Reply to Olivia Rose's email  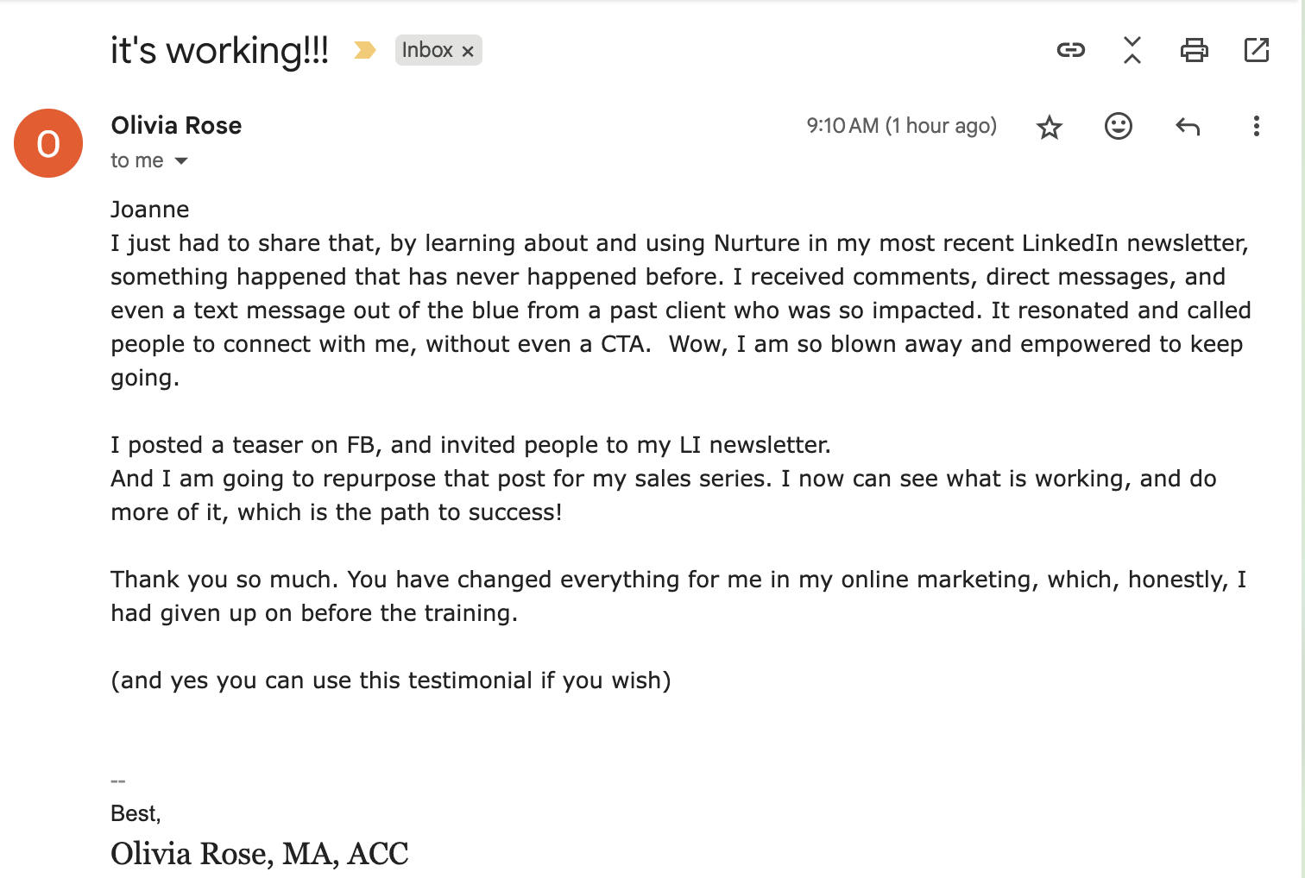click(1188, 127)
